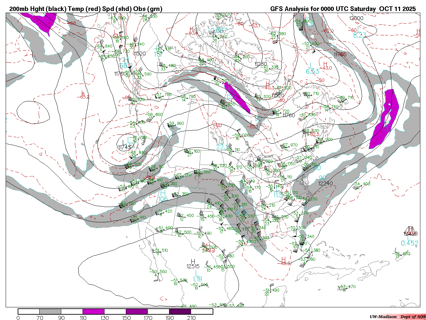Select the 12515 high height label over Mexico
The width and height of the screenshot is (426, 320).
coord(193,266)
